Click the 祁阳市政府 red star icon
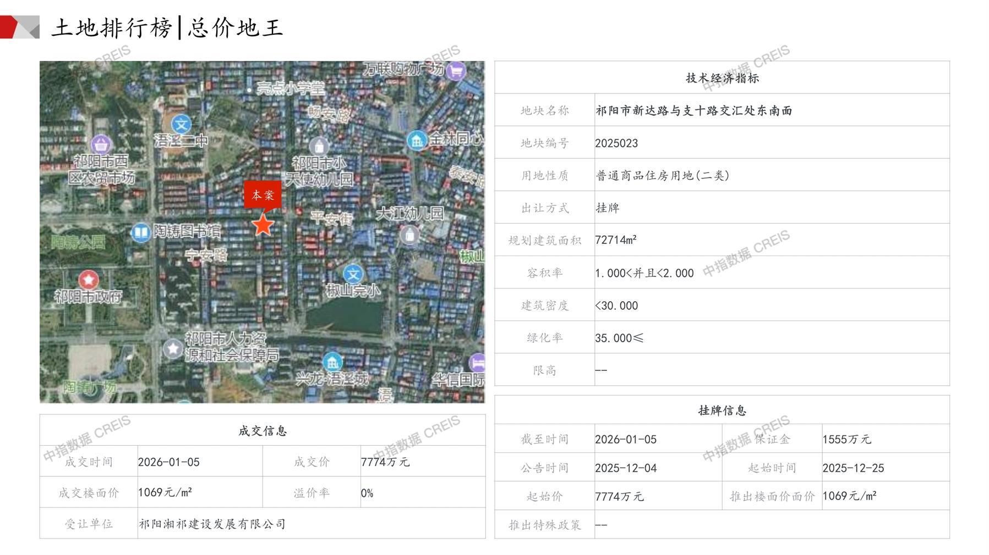This screenshot has height=555, width=989. coord(89,280)
